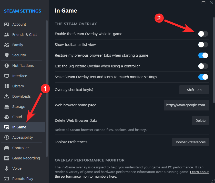215x183 pixels.
Task: Open the Interface settings section
Action: tap(19, 76)
